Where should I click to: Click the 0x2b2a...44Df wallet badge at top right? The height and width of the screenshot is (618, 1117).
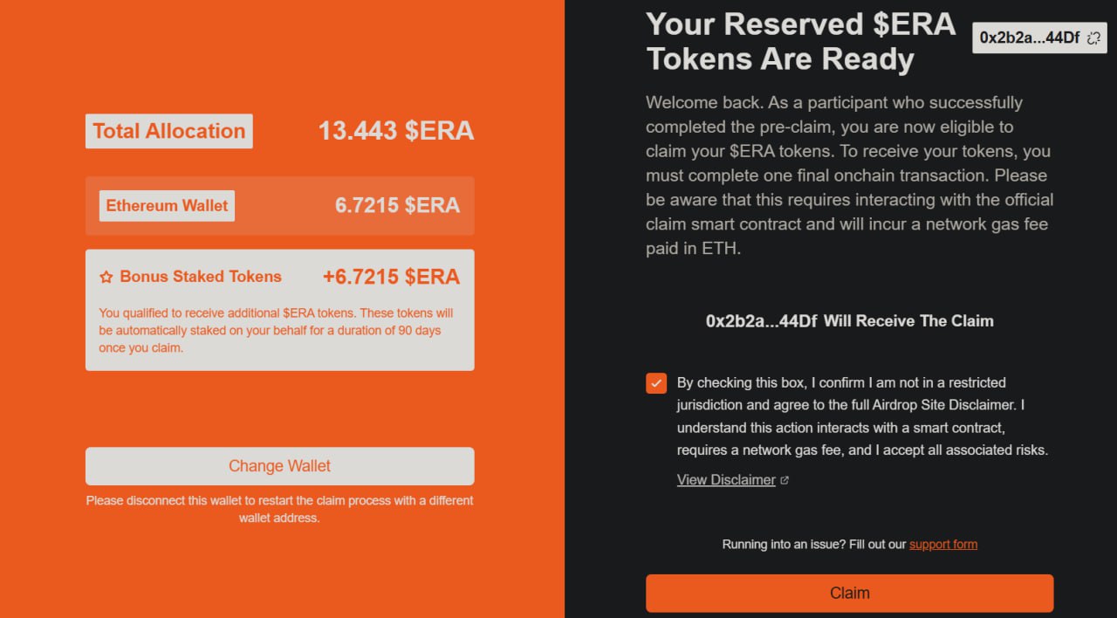tap(1039, 38)
